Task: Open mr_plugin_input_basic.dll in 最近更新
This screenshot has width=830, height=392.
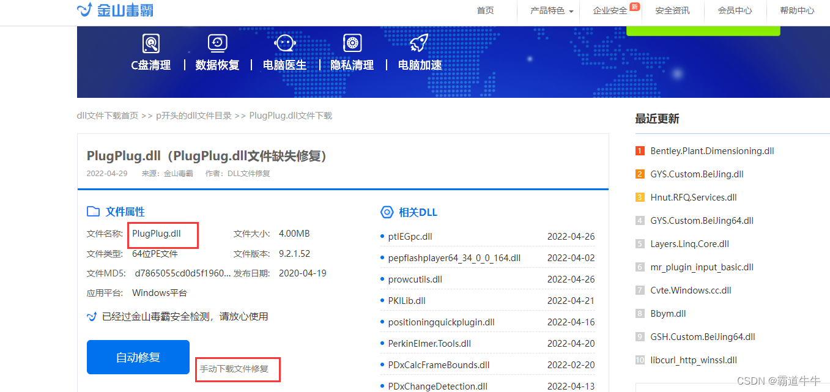Action: [x=702, y=267]
